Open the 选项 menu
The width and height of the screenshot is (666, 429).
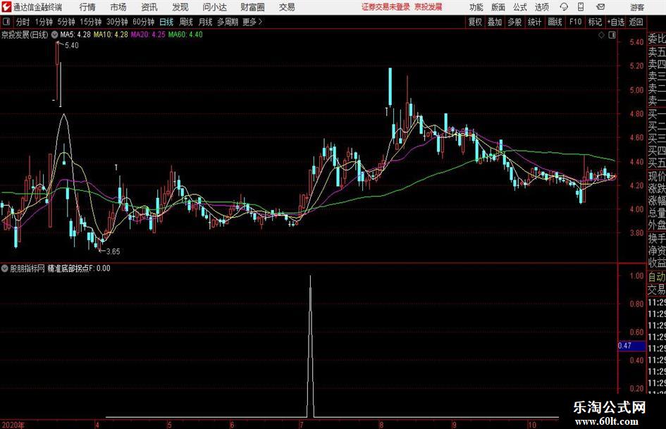tap(542, 7)
